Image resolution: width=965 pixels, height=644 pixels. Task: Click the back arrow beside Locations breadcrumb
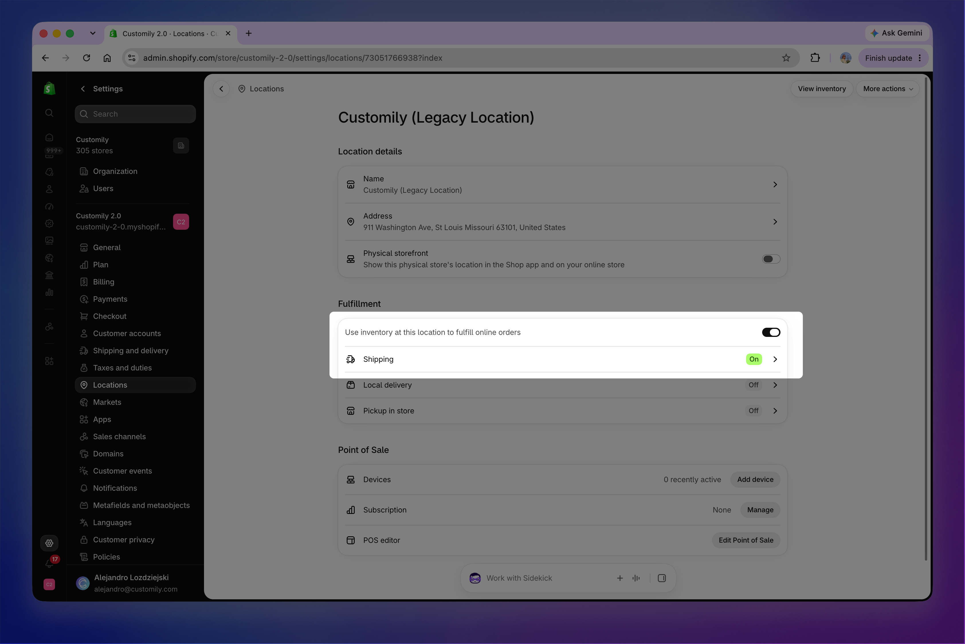point(221,89)
